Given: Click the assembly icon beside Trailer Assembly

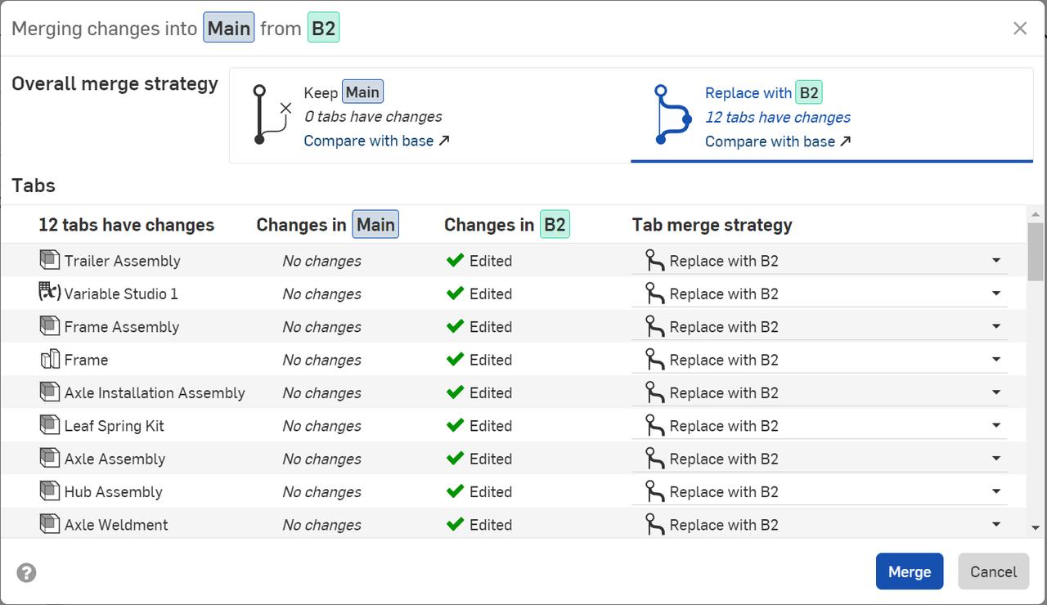Looking at the screenshot, I should (x=49, y=261).
